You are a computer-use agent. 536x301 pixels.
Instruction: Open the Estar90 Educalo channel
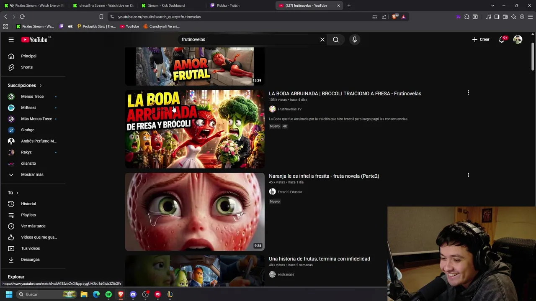tap(290, 192)
